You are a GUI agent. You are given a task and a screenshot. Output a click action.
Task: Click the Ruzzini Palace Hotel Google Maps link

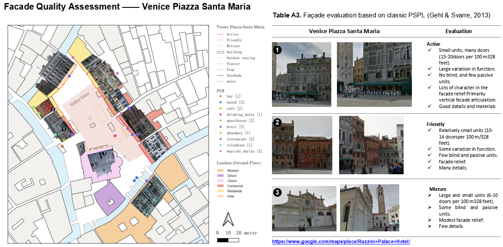coord(341,241)
